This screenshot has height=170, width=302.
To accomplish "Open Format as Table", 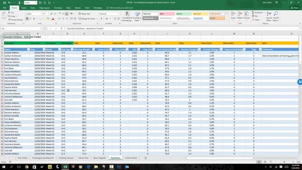I will pos(137,17).
